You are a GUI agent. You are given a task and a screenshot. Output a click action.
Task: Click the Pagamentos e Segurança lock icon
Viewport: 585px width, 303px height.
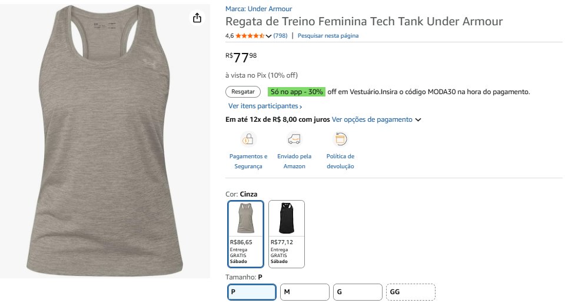(248, 139)
